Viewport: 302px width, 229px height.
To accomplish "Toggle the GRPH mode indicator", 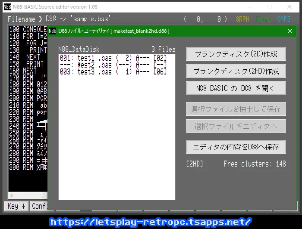I will pyautogui.click(x=242, y=19).
